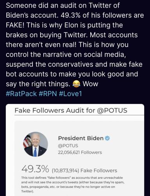The image size is (150, 196).
Task: Click the word FAKE! in the post
Action: pos(15,25)
